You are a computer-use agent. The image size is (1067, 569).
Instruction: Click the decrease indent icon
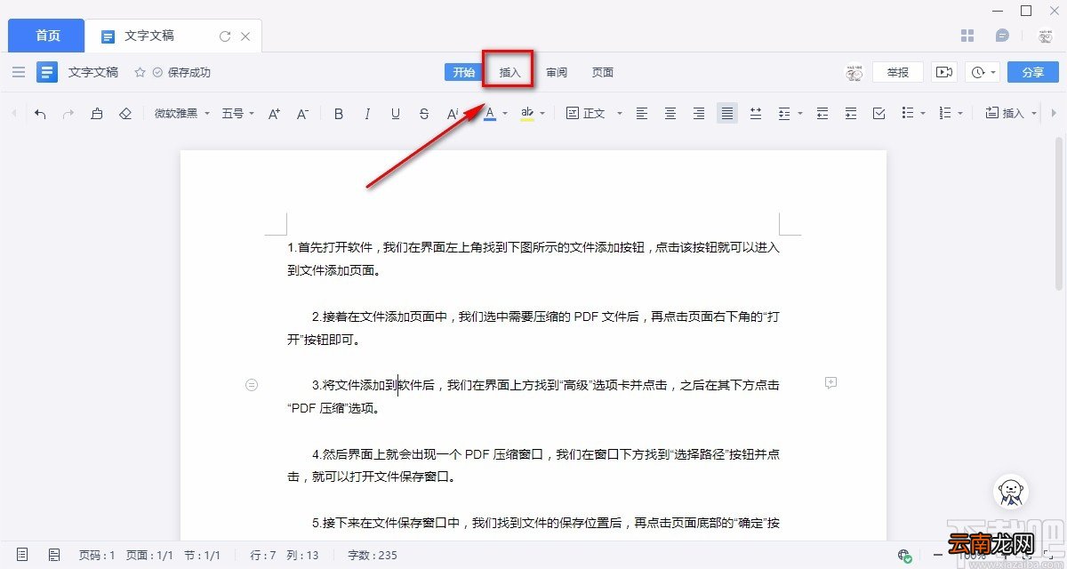(822, 113)
